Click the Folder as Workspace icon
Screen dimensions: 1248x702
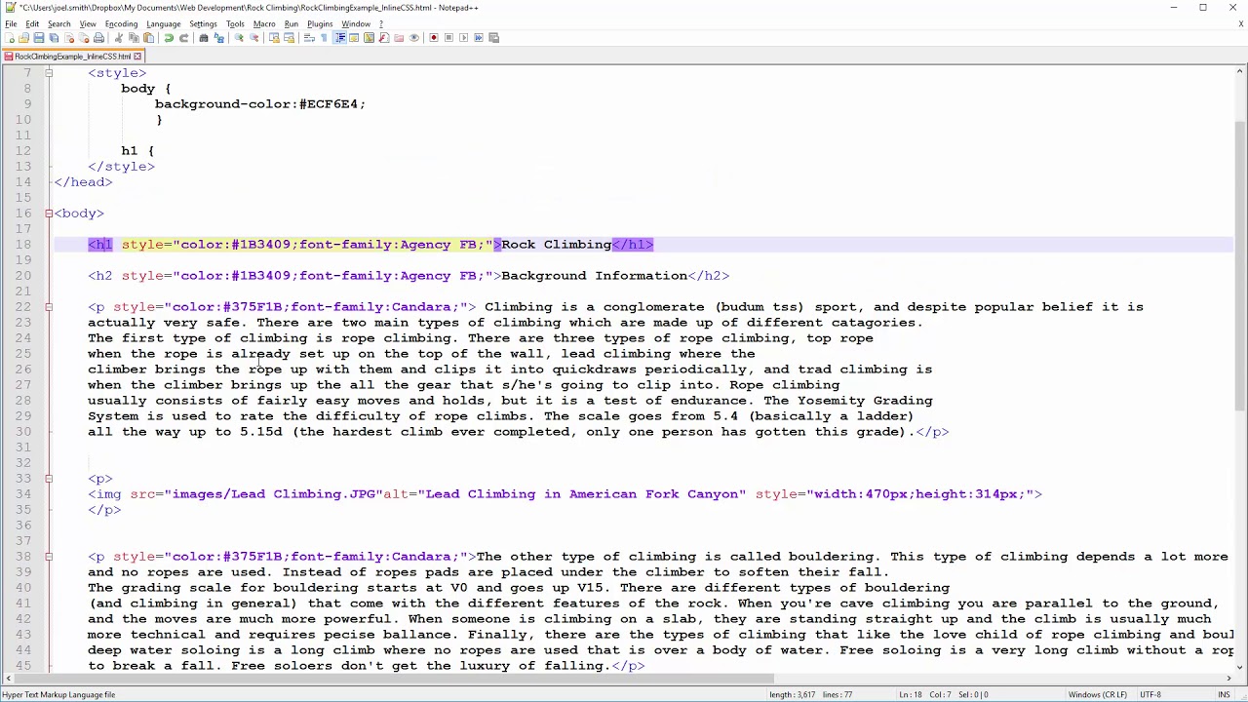pyautogui.click(x=399, y=38)
